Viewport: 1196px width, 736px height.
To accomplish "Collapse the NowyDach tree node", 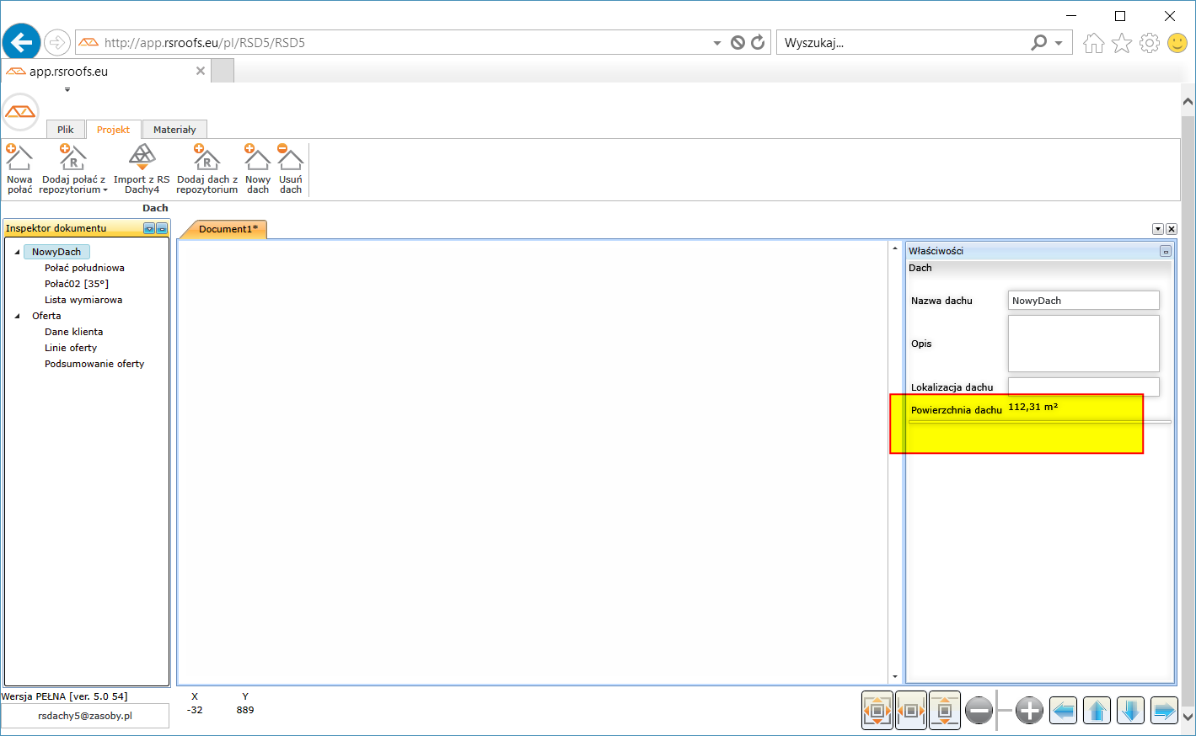I will pyautogui.click(x=17, y=252).
